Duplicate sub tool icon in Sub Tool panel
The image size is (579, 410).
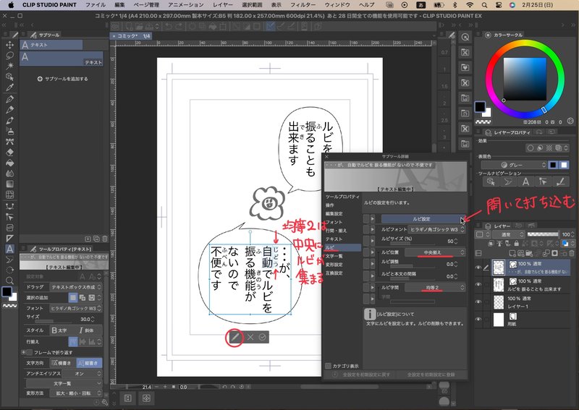click(x=96, y=239)
